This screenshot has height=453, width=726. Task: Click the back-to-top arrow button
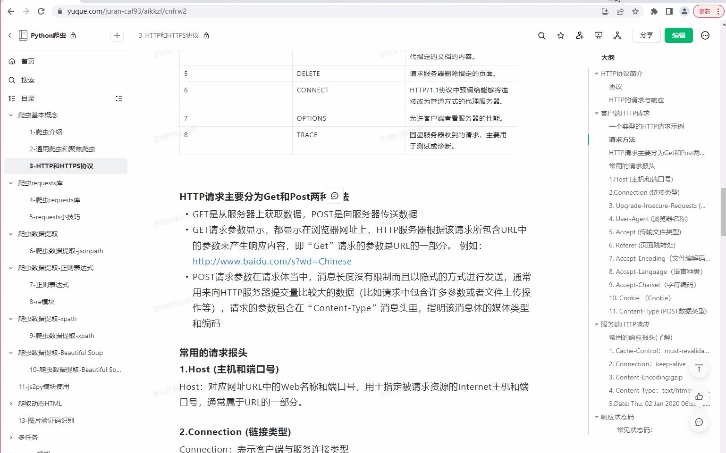(699, 369)
